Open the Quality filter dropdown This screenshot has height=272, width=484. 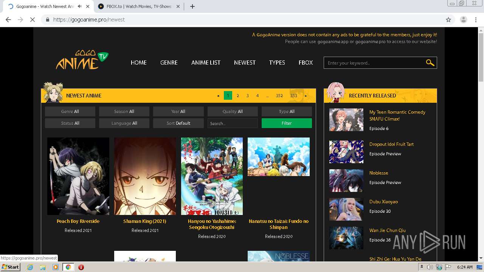click(x=233, y=111)
